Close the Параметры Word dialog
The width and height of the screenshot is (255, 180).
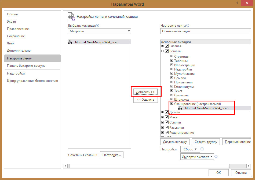[x=247, y=3]
